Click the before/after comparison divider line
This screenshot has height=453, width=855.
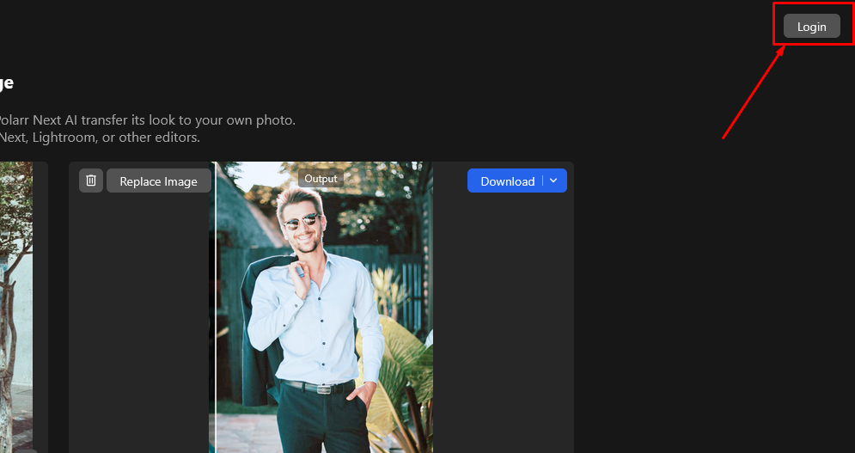click(215, 327)
